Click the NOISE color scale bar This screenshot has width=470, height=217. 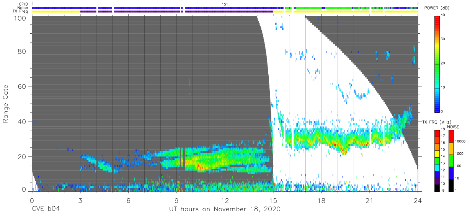pyautogui.click(x=450, y=160)
